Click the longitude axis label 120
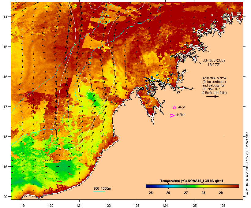 click(x=51, y=206)
